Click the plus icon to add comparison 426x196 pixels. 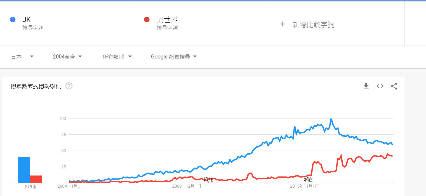pyautogui.click(x=283, y=24)
